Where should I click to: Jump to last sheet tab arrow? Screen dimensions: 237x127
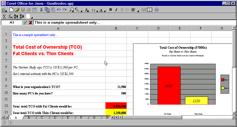116,117
